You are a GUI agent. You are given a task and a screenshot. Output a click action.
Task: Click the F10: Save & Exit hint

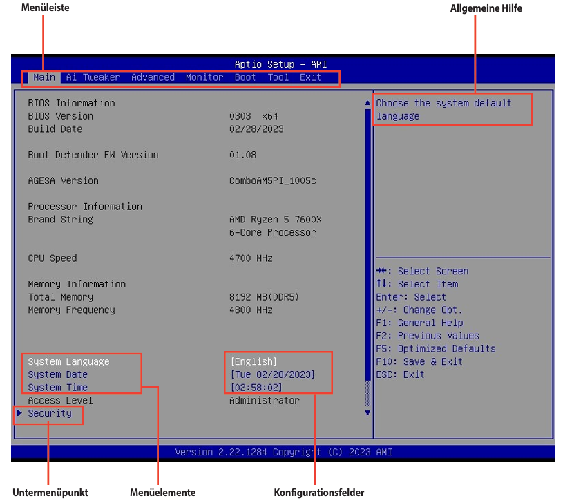tap(419, 362)
